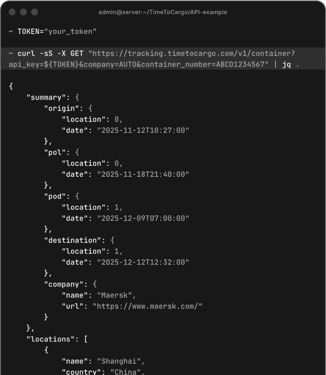The height and width of the screenshot is (375, 326).
Task: Click the tilde prompt before curl command
Action: (x=10, y=53)
